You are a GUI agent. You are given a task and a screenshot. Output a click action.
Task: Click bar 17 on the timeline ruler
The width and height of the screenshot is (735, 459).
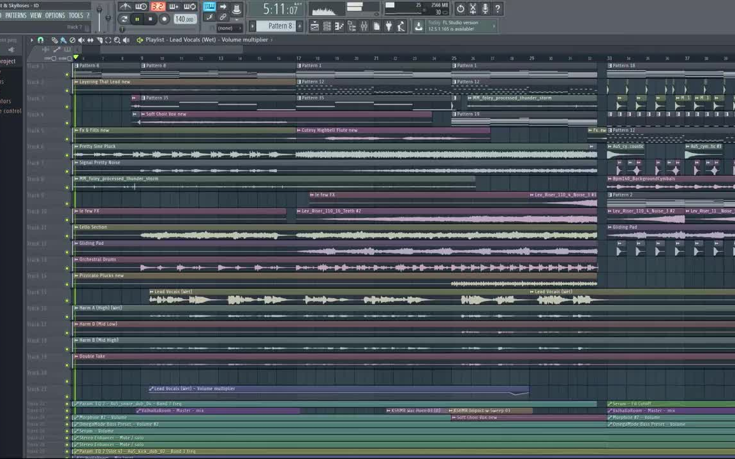pos(298,59)
